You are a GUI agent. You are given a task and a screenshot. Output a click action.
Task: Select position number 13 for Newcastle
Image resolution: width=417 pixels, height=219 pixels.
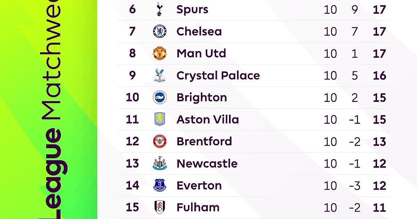tap(132, 163)
